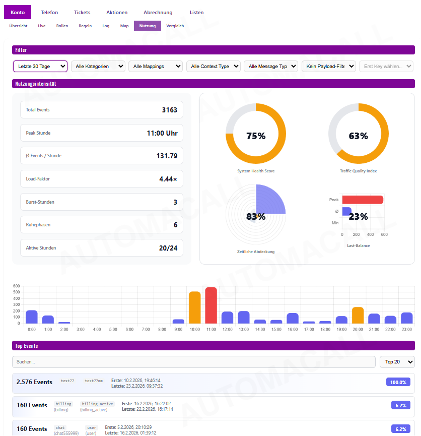The image size is (421, 436).
Task: Switch to the Abrechnung tab
Action: [158, 12]
